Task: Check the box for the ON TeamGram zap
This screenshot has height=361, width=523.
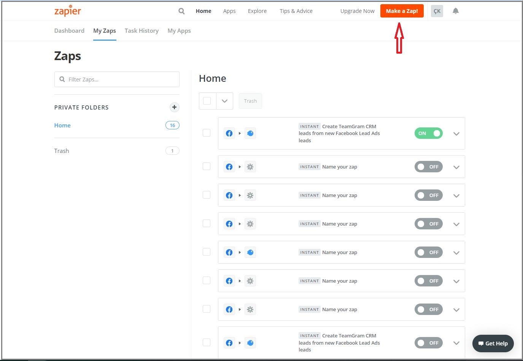Action: [x=207, y=133]
